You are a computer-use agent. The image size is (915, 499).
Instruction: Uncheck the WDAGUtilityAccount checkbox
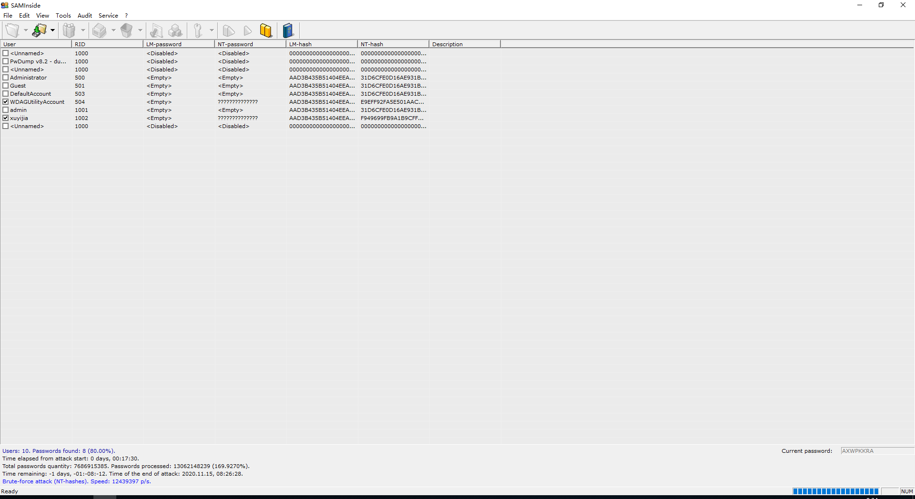pyautogui.click(x=6, y=102)
